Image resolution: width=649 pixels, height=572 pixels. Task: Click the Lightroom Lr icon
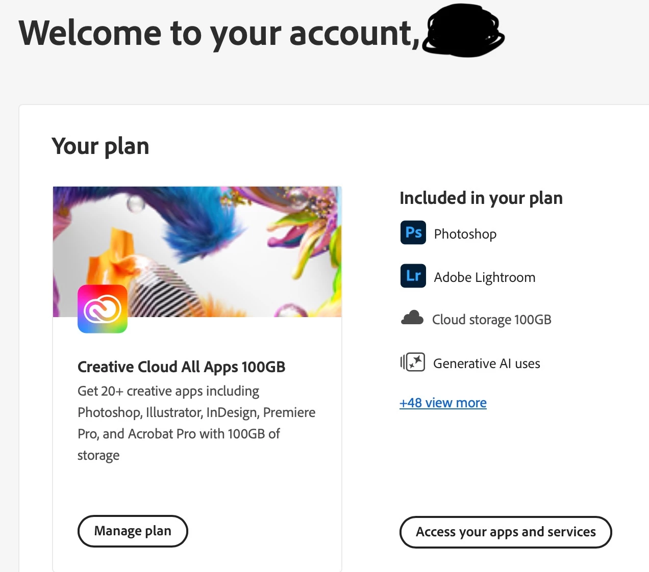(413, 276)
